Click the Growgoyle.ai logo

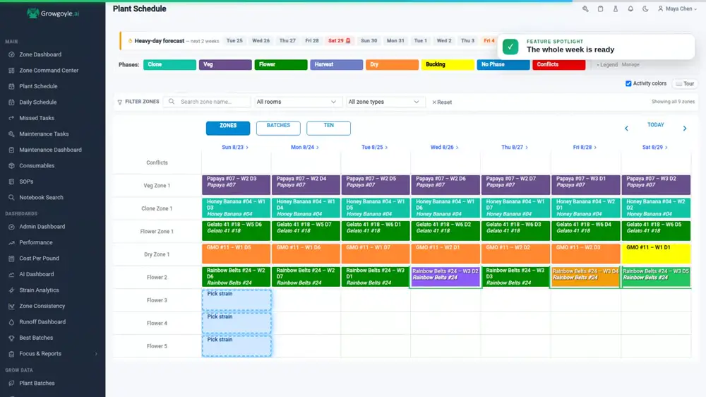53,13
